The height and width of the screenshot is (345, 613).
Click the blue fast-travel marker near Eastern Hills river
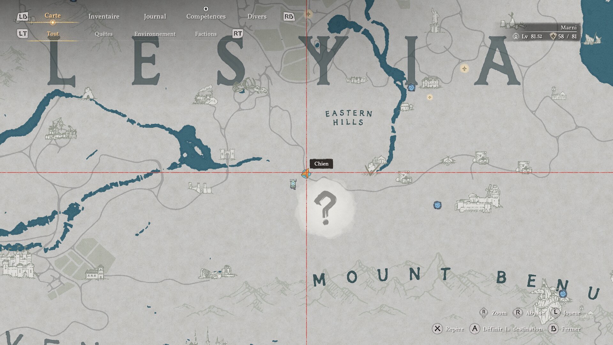coord(411,87)
